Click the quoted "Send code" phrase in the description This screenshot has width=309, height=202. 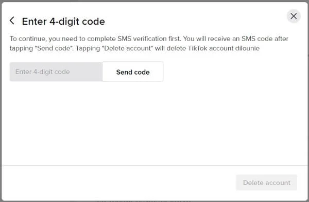coord(54,48)
